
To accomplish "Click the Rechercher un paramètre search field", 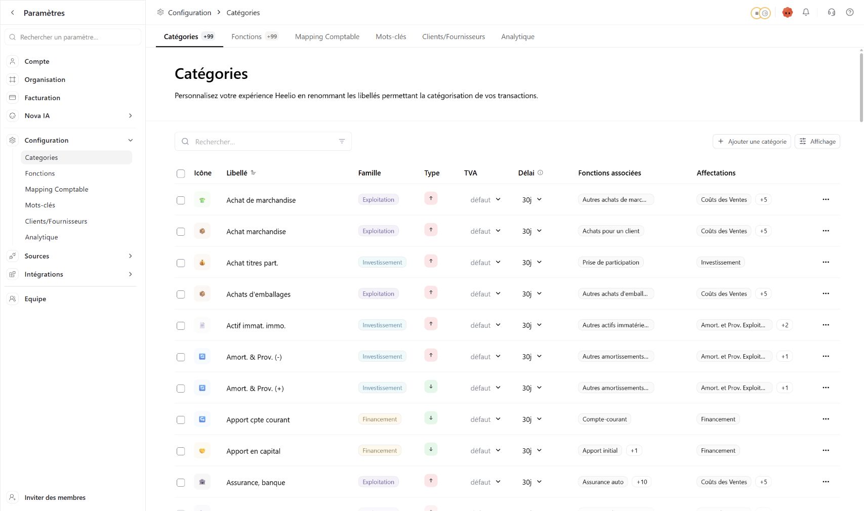I will [x=73, y=37].
